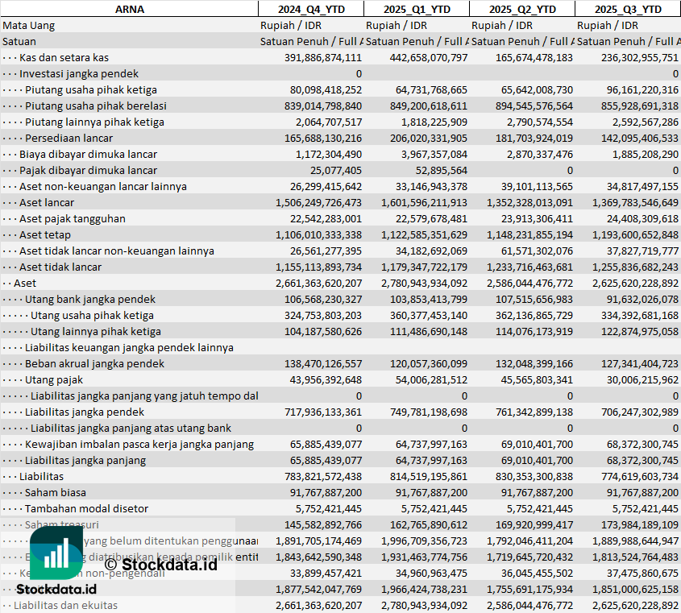This screenshot has width=681, height=613.
Task: Click the 2025_Q3_YTD column header
Action: point(628,9)
